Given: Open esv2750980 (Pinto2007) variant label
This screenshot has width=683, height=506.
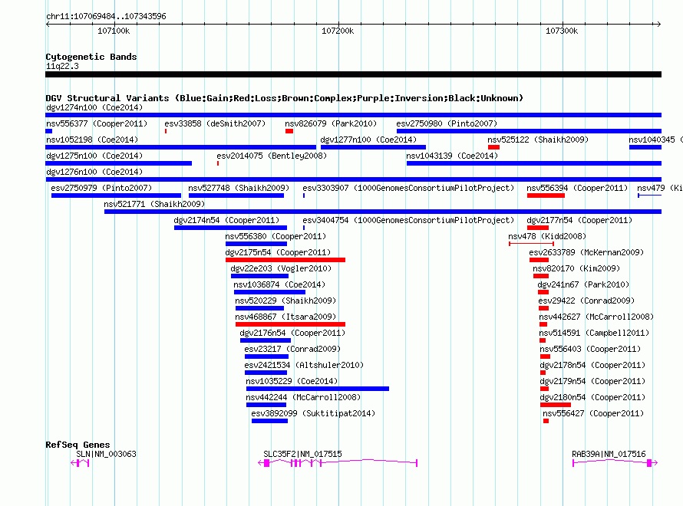Looking at the screenshot, I should pyautogui.click(x=447, y=123).
